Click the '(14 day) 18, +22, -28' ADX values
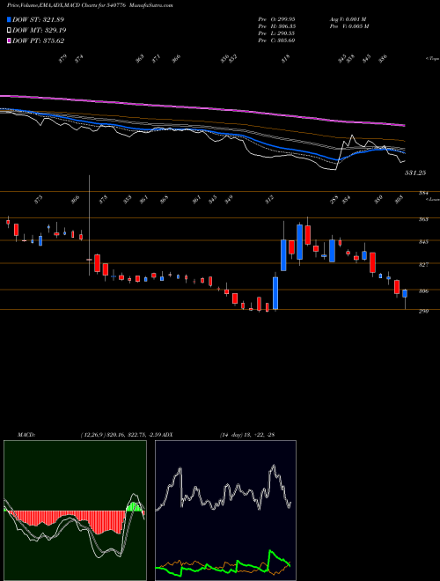 pyautogui.click(x=247, y=434)
